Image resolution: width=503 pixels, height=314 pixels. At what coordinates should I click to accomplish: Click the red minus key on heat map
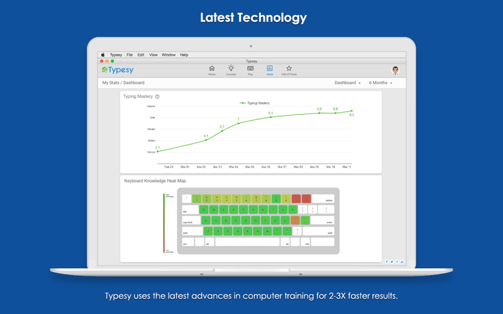tap(296, 198)
